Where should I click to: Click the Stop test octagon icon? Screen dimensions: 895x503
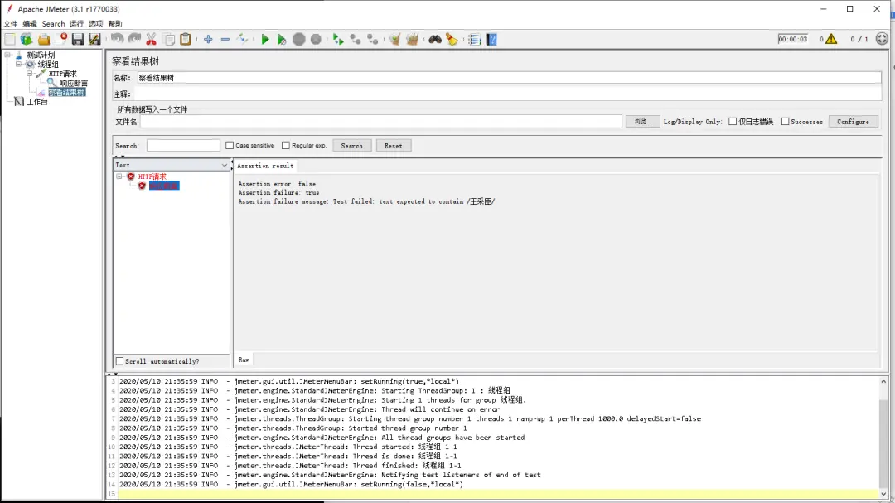pyautogui.click(x=298, y=40)
